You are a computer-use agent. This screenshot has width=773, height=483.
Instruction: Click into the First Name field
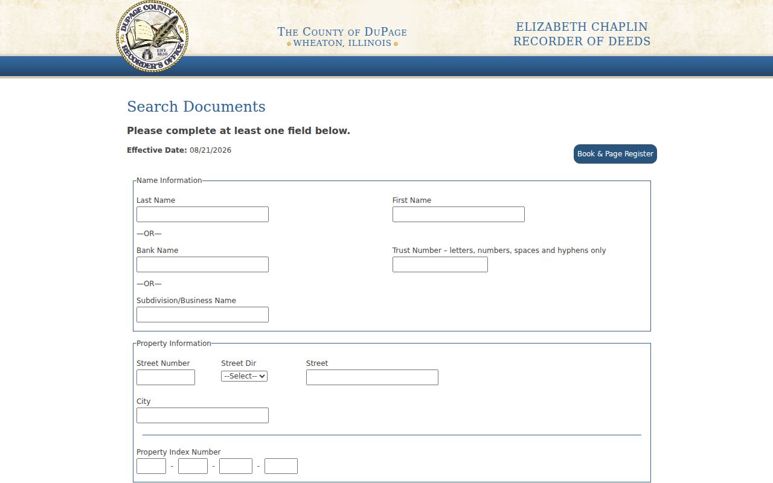(x=458, y=214)
